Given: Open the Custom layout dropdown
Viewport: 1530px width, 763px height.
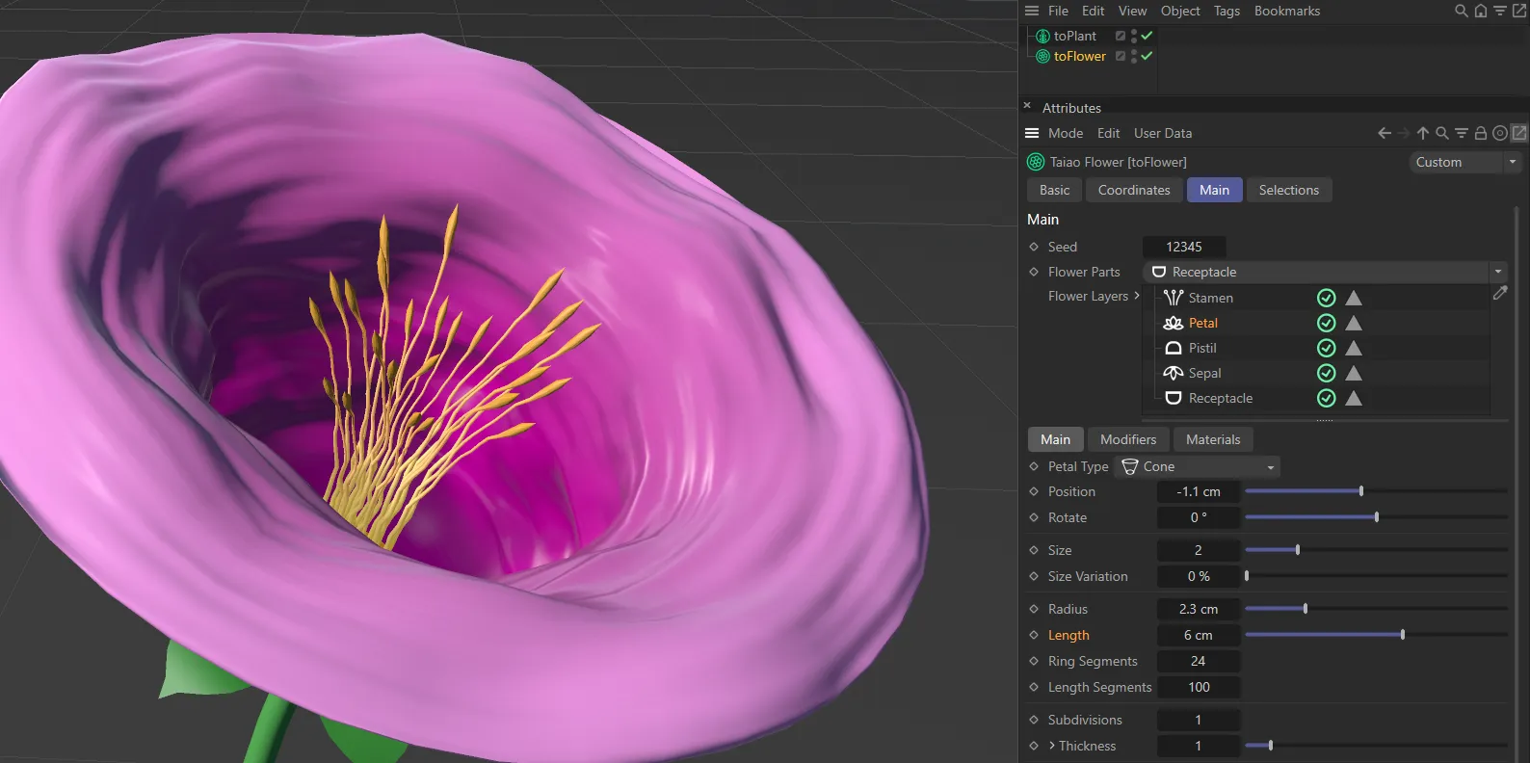Looking at the screenshot, I should click(x=1465, y=162).
